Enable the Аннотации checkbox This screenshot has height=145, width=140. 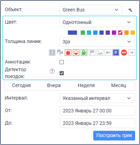point(62,62)
